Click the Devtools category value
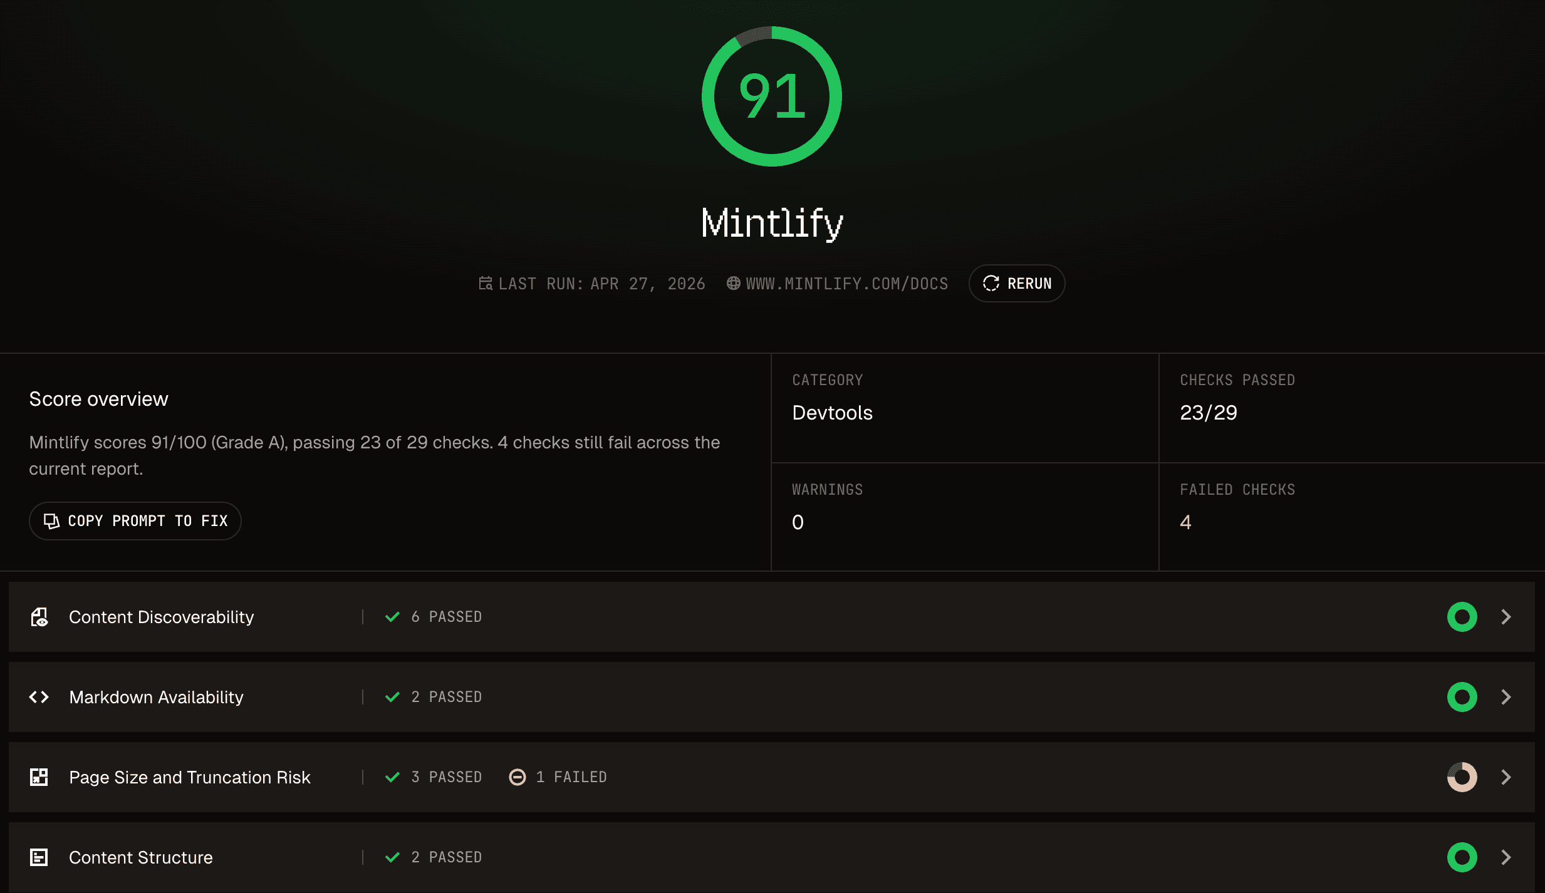1545x893 pixels. click(x=832, y=412)
